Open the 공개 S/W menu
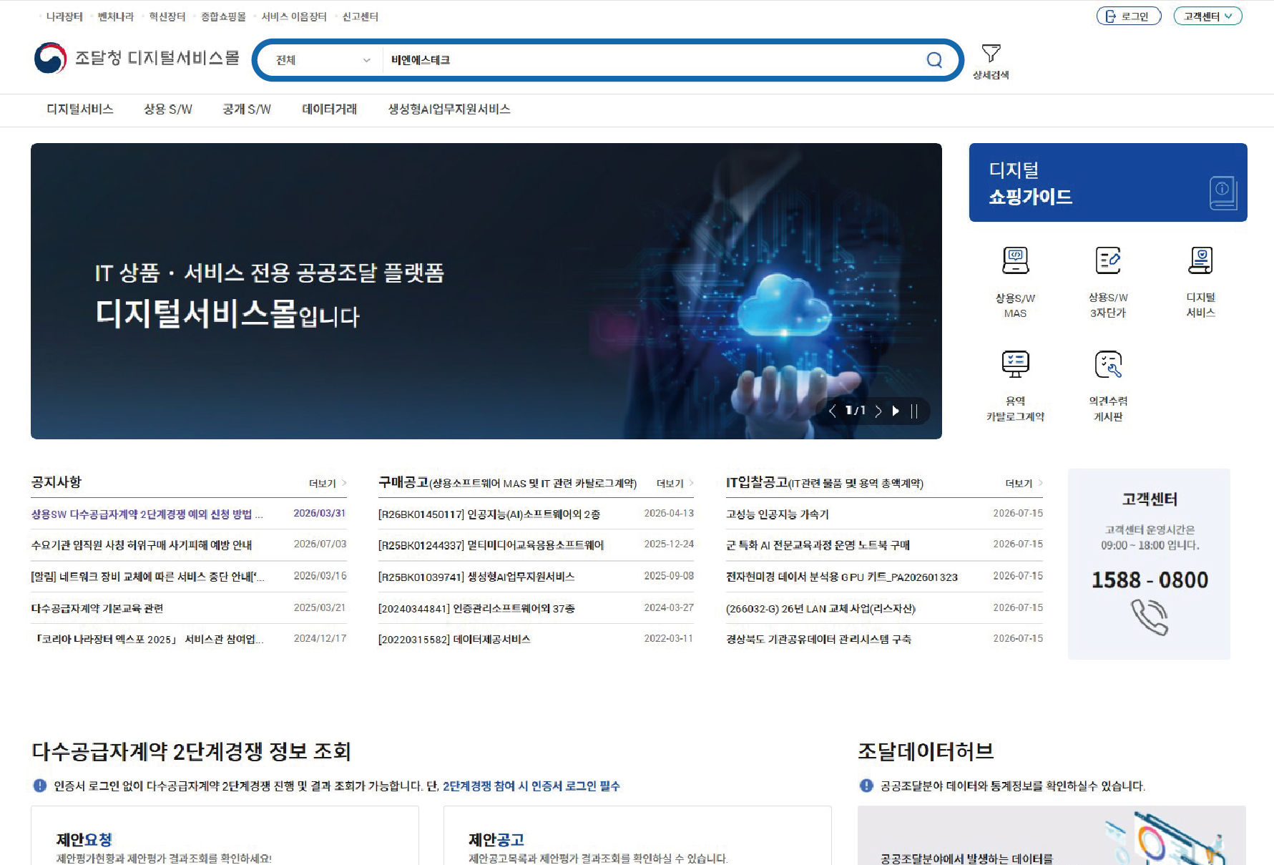1274x865 pixels. (247, 109)
